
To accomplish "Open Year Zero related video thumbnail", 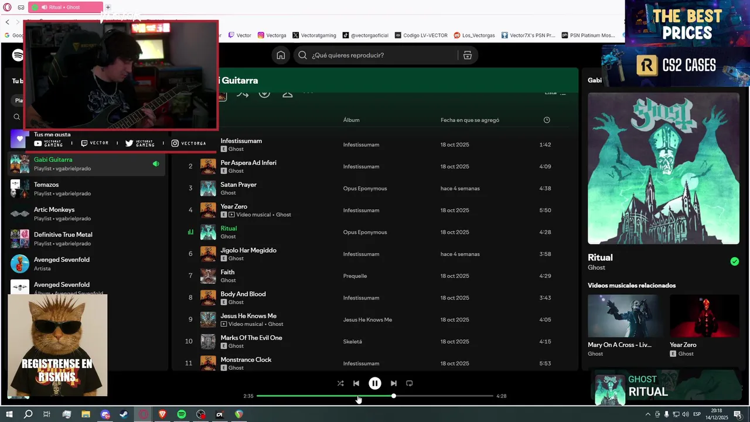I will [x=705, y=316].
